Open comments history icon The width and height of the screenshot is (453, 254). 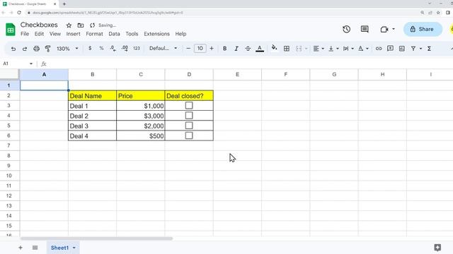pyautogui.click(x=365, y=29)
